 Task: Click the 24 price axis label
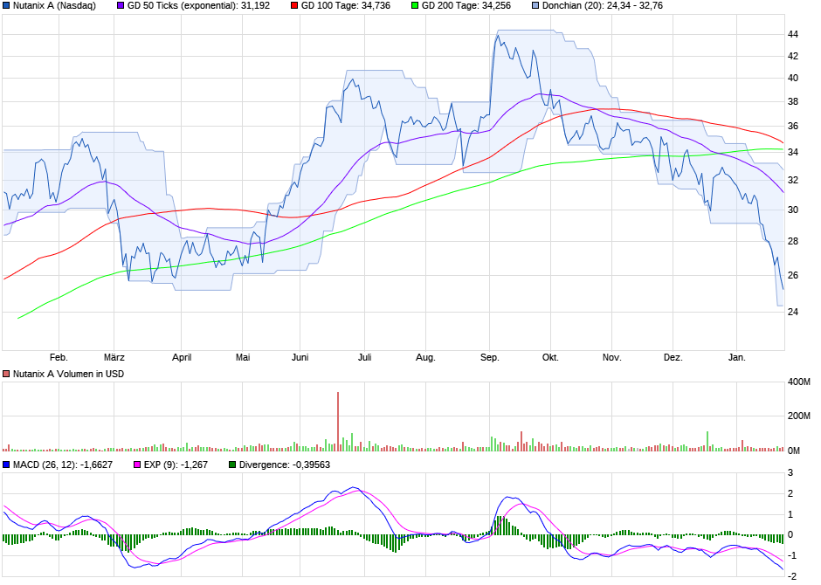click(793, 312)
